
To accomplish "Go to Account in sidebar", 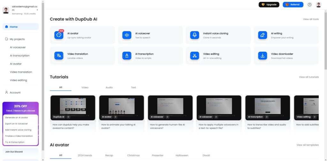I will pyautogui.click(x=15, y=92).
